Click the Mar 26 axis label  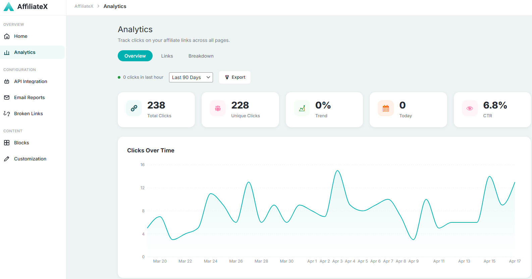(x=236, y=261)
